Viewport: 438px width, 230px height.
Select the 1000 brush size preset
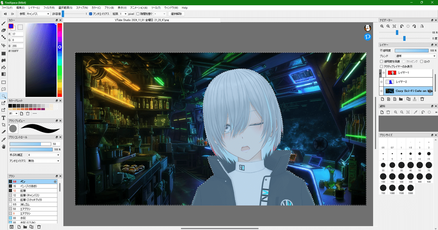392,187
